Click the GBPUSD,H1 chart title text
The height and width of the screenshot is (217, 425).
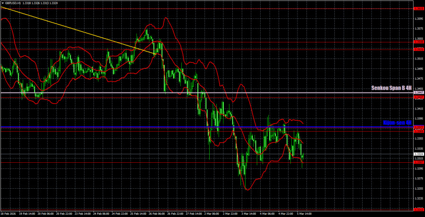14,3
